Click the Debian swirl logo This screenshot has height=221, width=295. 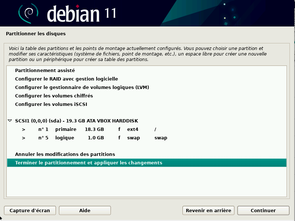(28, 14)
